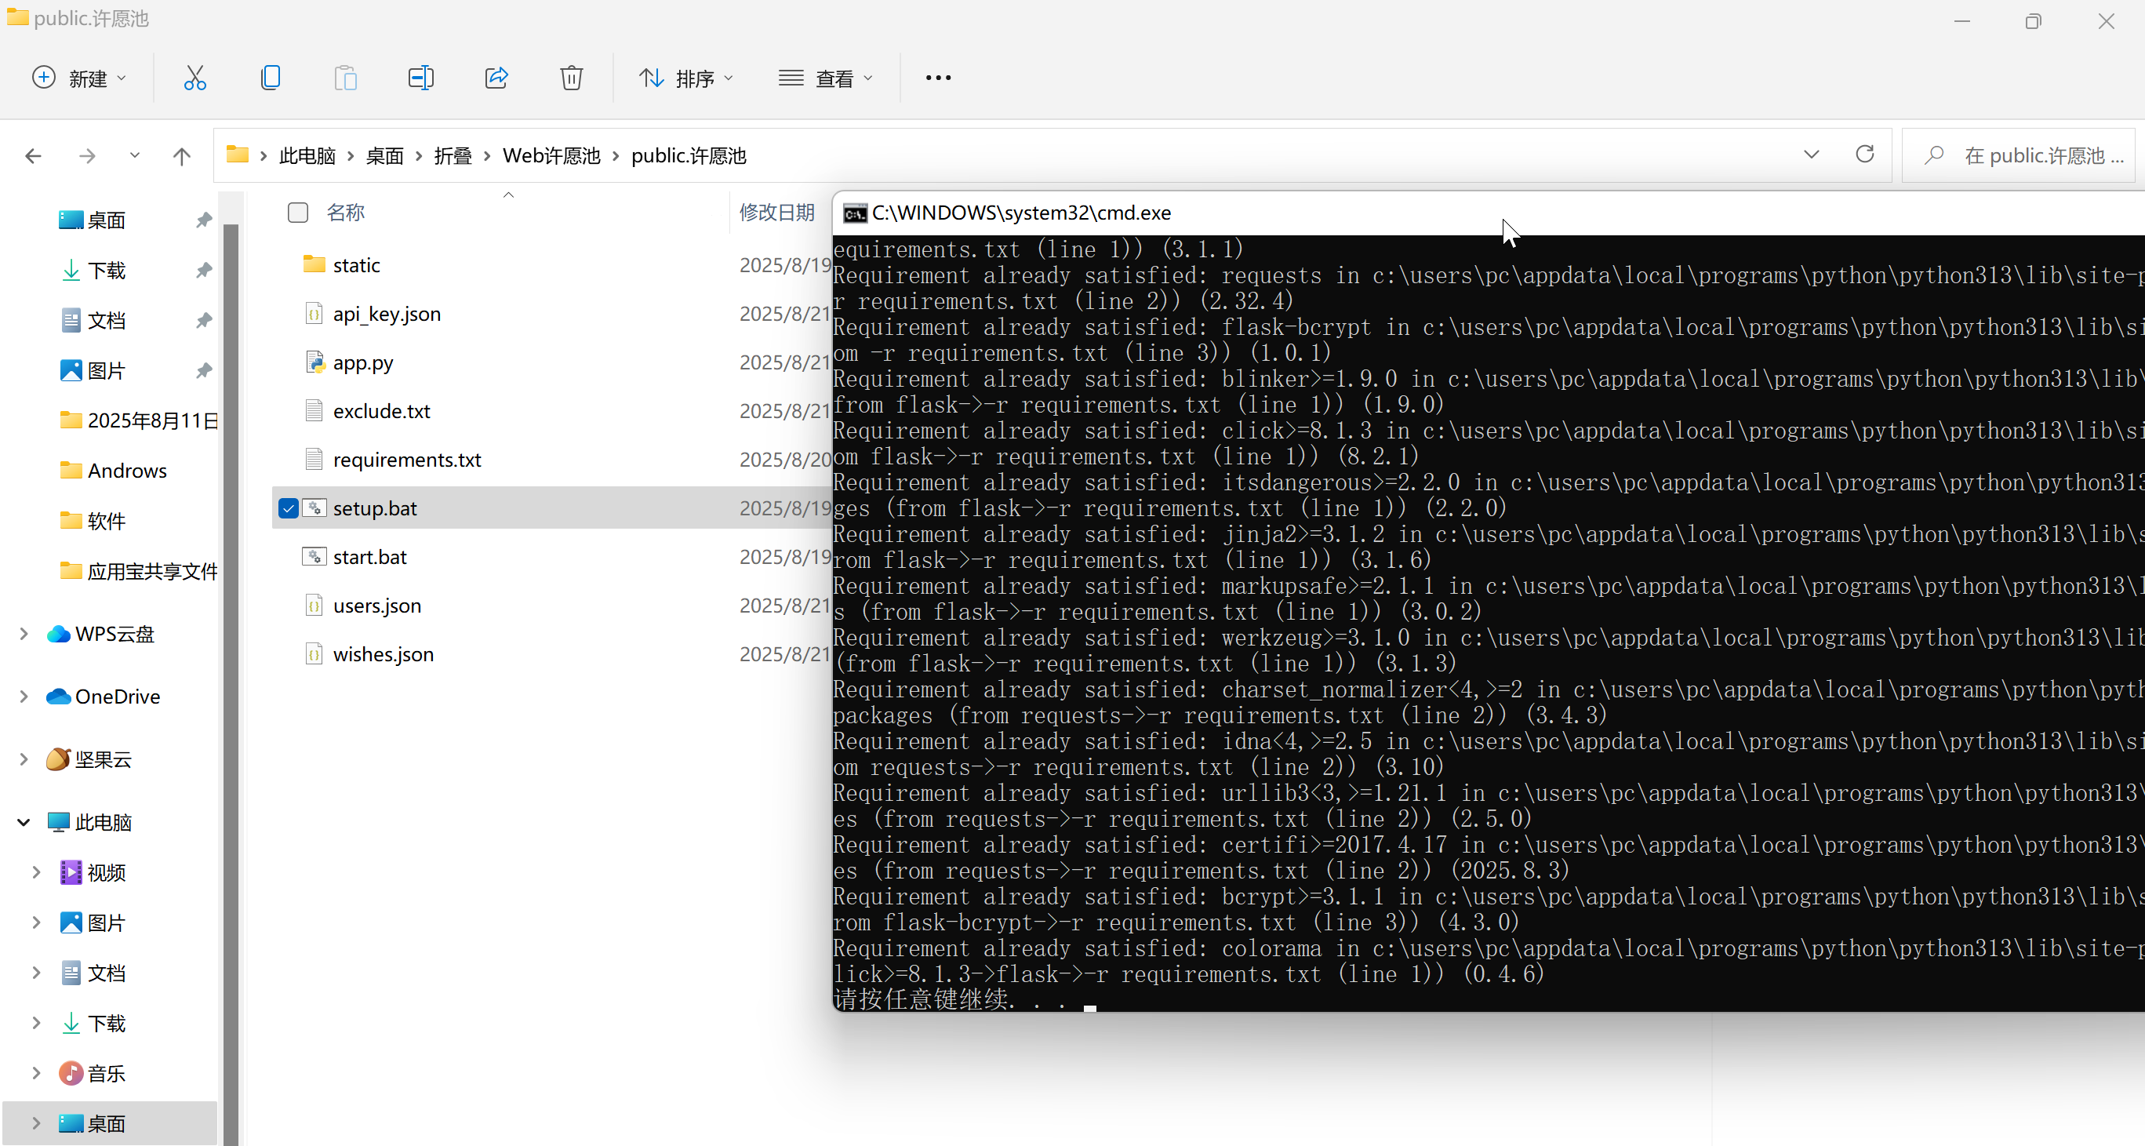The width and height of the screenshot is (2145, 1146).
Task: Unpin 桌面 from quick access pin icon
Action: [203, 220]
